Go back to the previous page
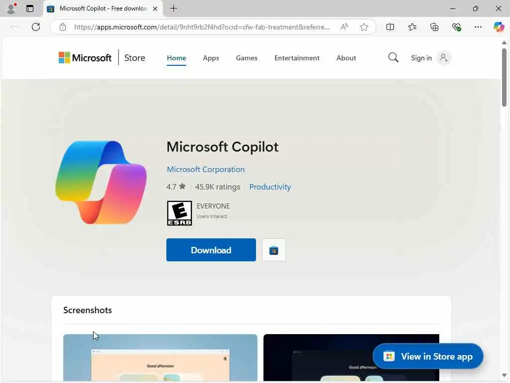This screenshot has width=510, height=383. pos(14,27)
